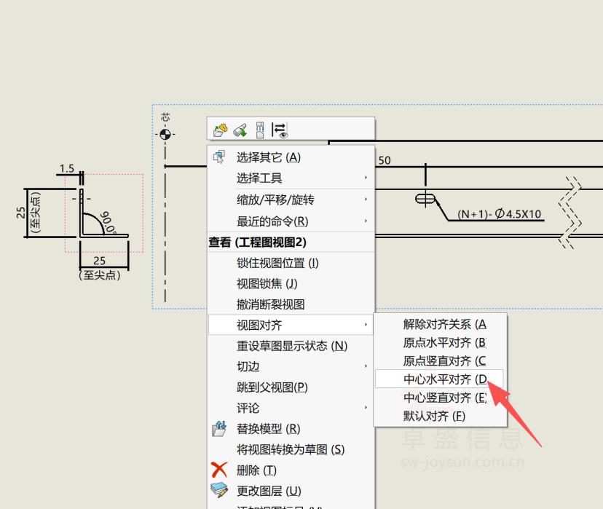The image size is (603, 509).
Task: Select the (N+1)-Ø4.5X10 hole callout annotation
Action: coord(500,214)
